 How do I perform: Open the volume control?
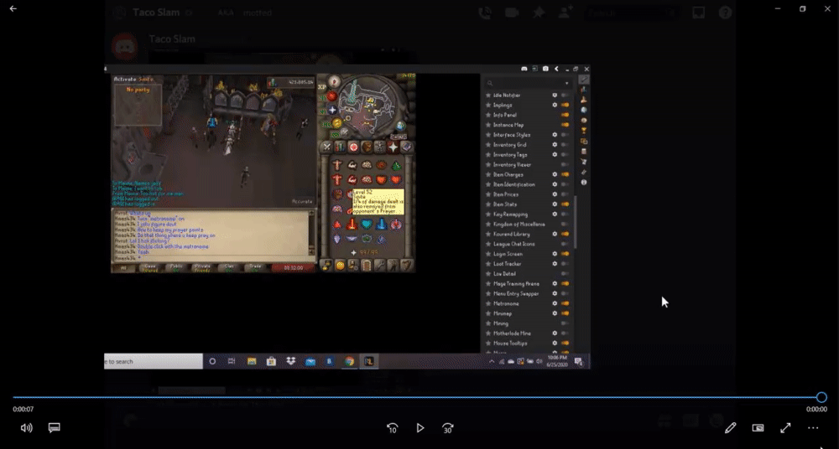[x=26, y=427]
